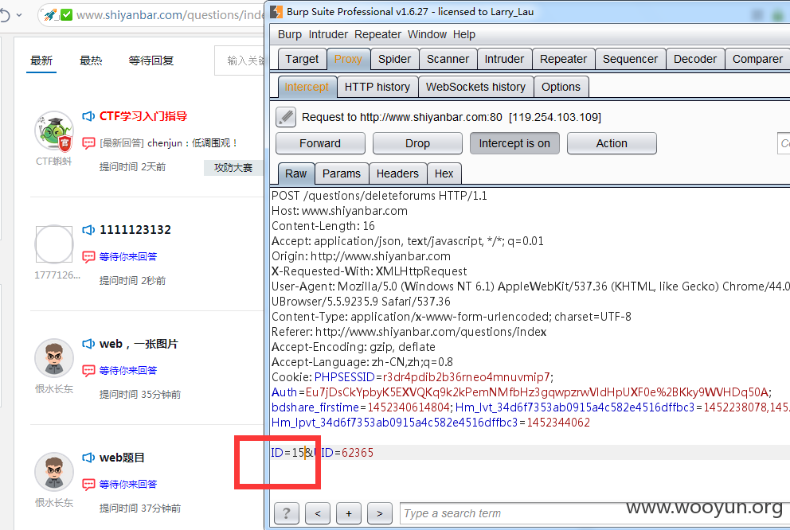Open the WebSockets history sub-tab
Viewport: 790px width, 530px height.
tap(475, 87)
